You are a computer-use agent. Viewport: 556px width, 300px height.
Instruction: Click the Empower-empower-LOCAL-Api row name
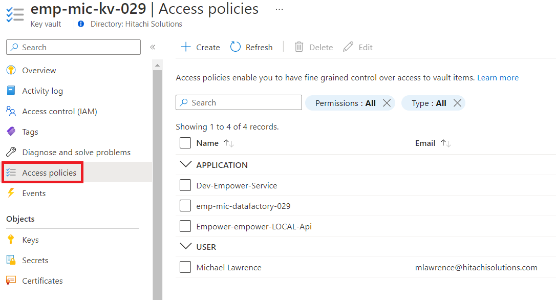(x=254, y=227)
